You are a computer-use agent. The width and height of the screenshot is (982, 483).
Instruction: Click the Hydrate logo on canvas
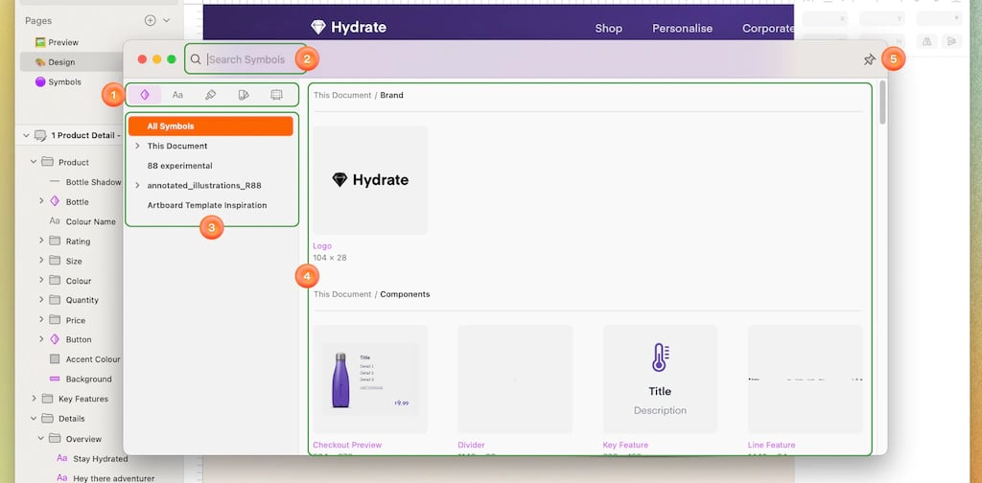(349, 27)
